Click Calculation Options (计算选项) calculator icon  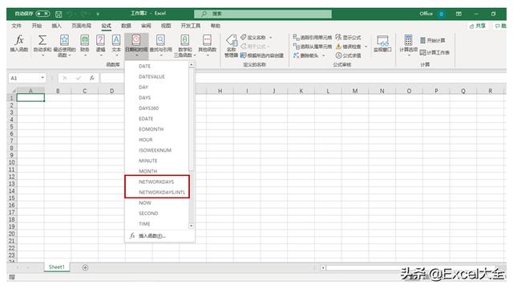coord(408,40)
